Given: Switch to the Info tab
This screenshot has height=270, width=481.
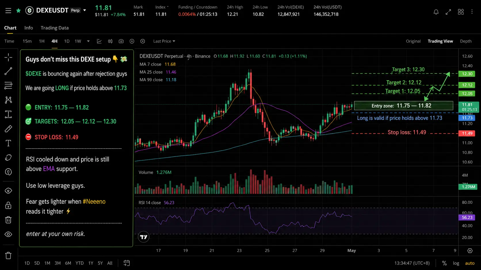Looking at the screenshot, I should coord(28,28).
